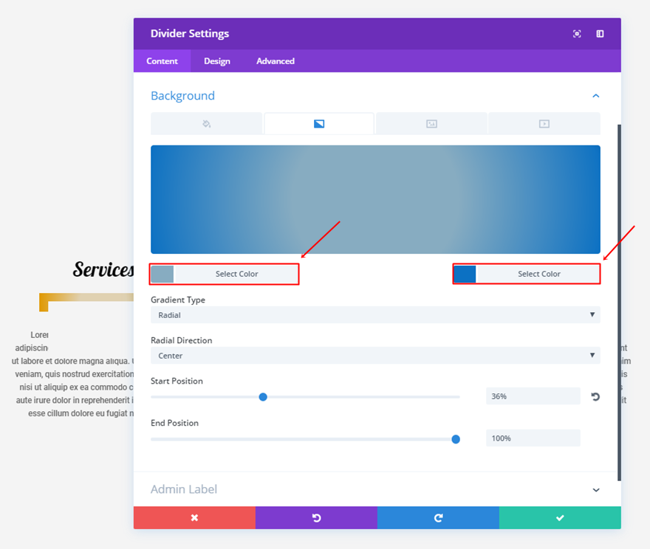Select the background video tab icon
The width and height of the screenshot is (650, 549).
(544, 123)
